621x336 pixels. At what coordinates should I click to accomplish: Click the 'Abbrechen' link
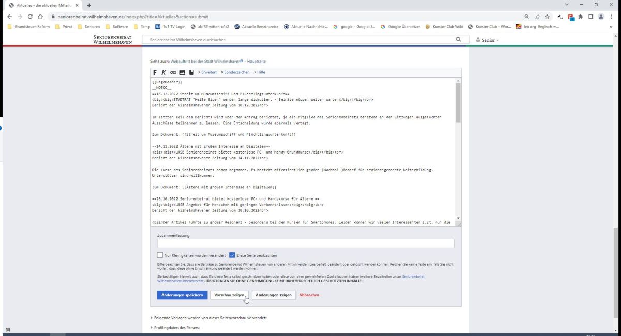309,295
